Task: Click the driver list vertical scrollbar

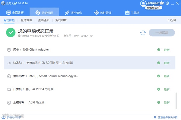Action: coord(176,100)
